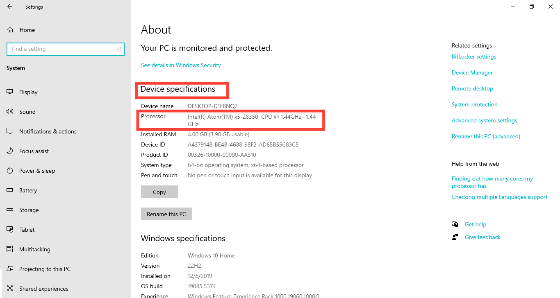This screenshot has height=298, width=560.
Task: Click the back arrow in Settings header
Action: (10, 7)
